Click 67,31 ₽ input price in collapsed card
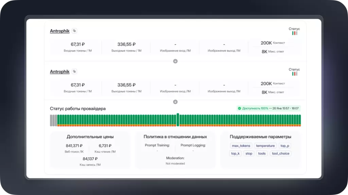 pos(78,44)
